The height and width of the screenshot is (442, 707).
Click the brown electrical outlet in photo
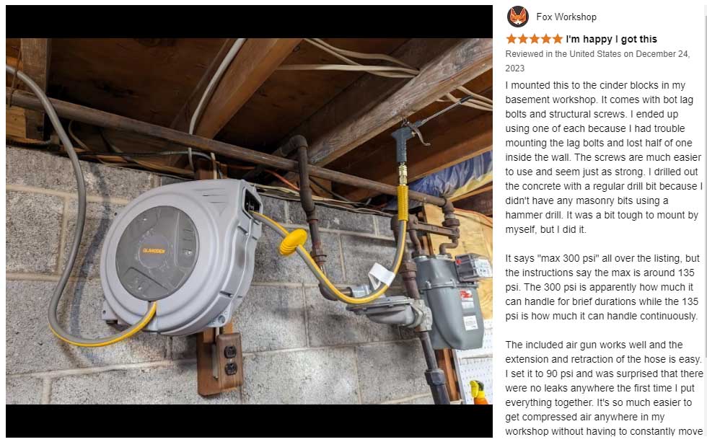(x=230, y=355)
